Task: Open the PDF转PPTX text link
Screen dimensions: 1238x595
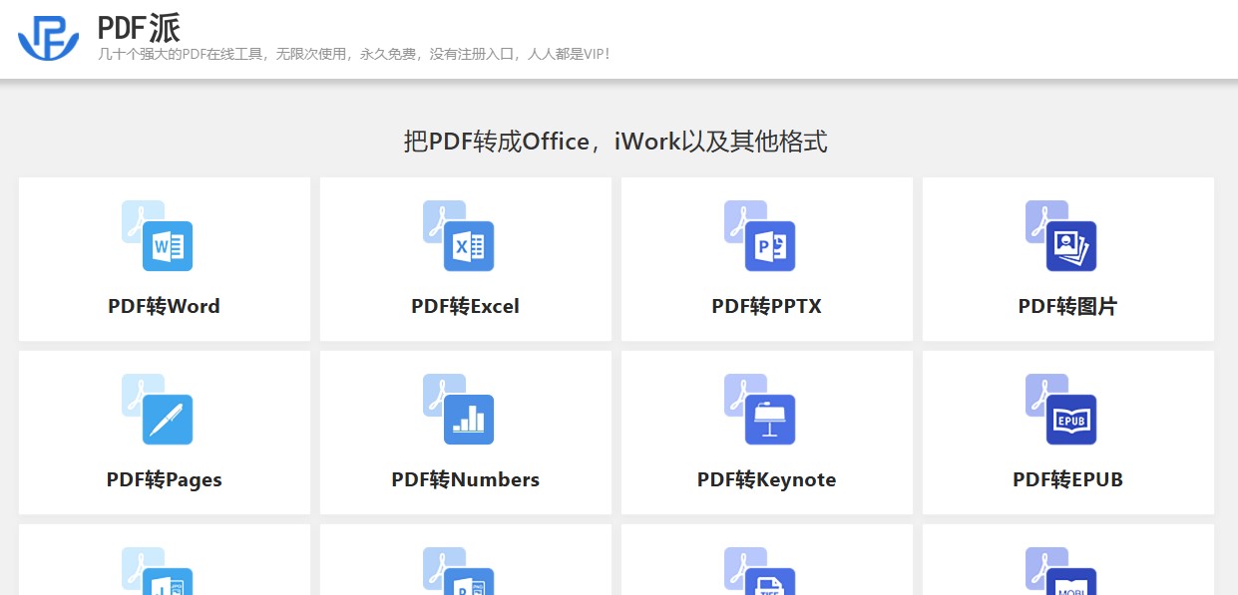Action: coord(766,306)
